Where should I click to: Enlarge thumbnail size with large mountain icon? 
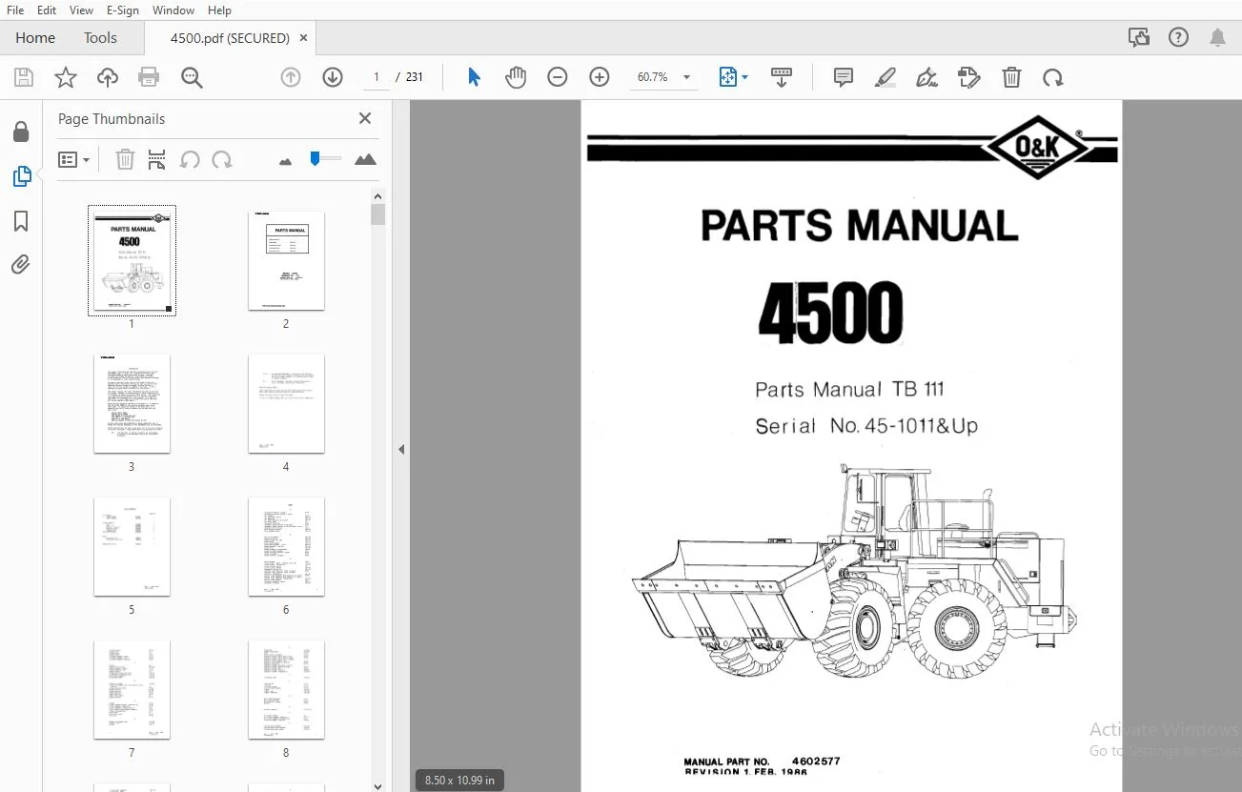click(365, 159)
